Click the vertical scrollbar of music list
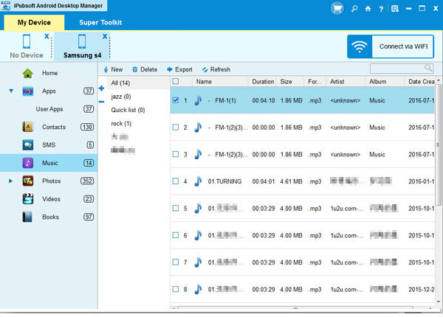Screen dimensions: 443x317 coord(438,184)
